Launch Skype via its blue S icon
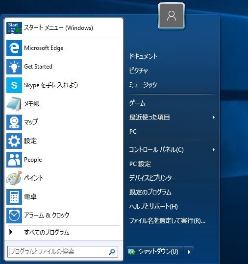Viewport: 248px width, 264px height. pos(14,85)
